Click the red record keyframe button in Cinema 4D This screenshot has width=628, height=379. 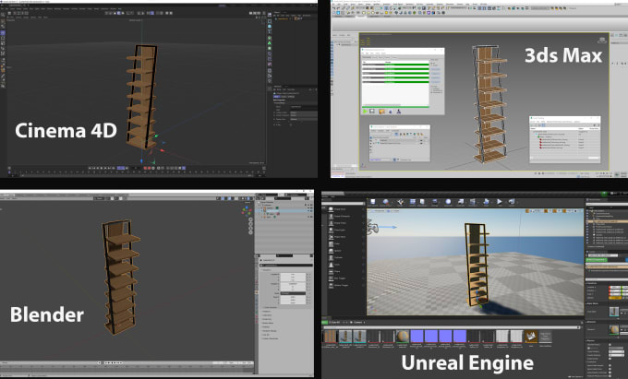145,169
